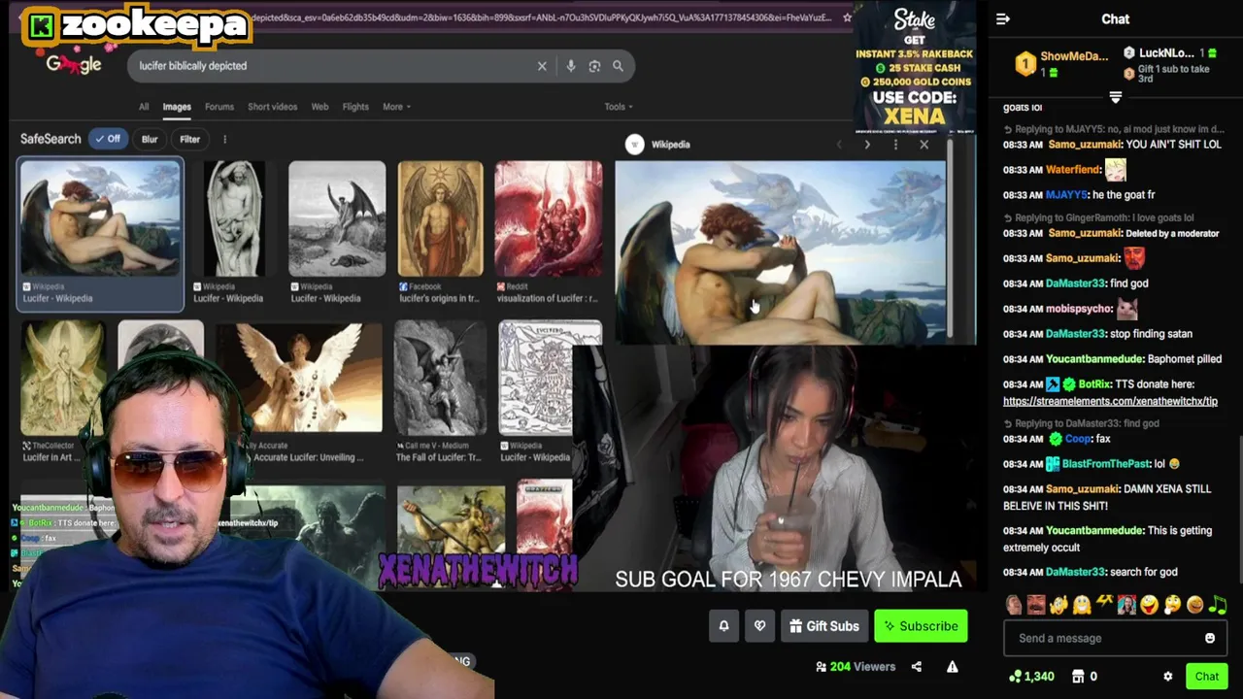
Task: Click the Stake XENA promo banner
Action: click(915, 68)
